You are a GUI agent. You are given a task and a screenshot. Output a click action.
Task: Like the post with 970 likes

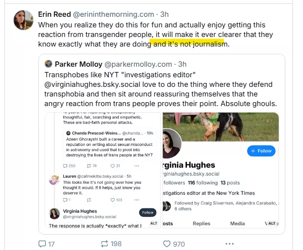point(167,244)
